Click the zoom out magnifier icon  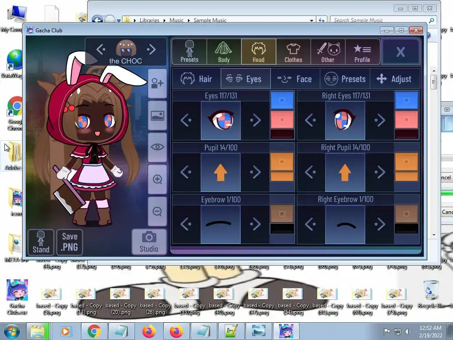(x=157, y=211)
